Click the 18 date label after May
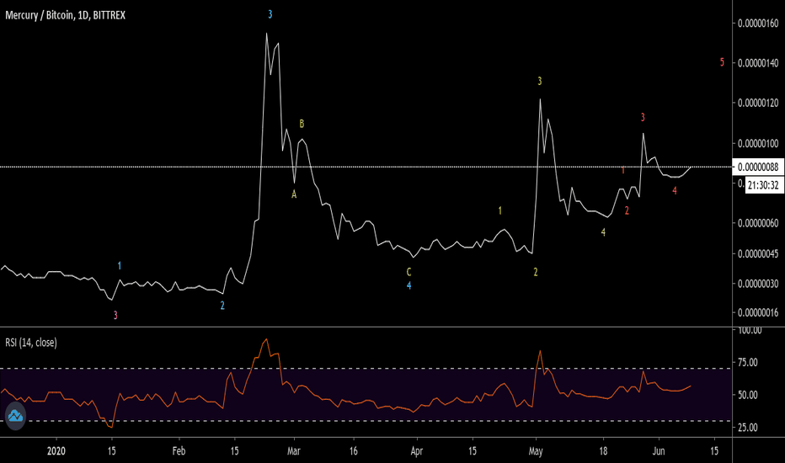The width and height of the screenshot is (785, 463). click(x=603, y=451)
